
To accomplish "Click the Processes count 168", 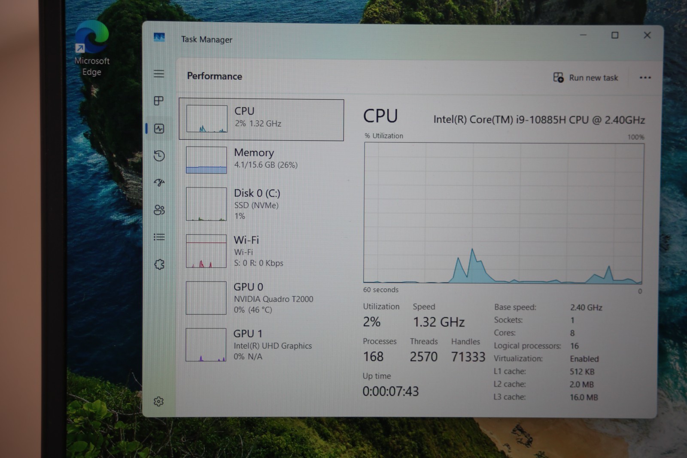I will point(373,357).
